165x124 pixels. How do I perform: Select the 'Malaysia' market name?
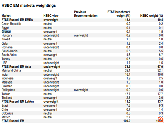tap(7, 82)
